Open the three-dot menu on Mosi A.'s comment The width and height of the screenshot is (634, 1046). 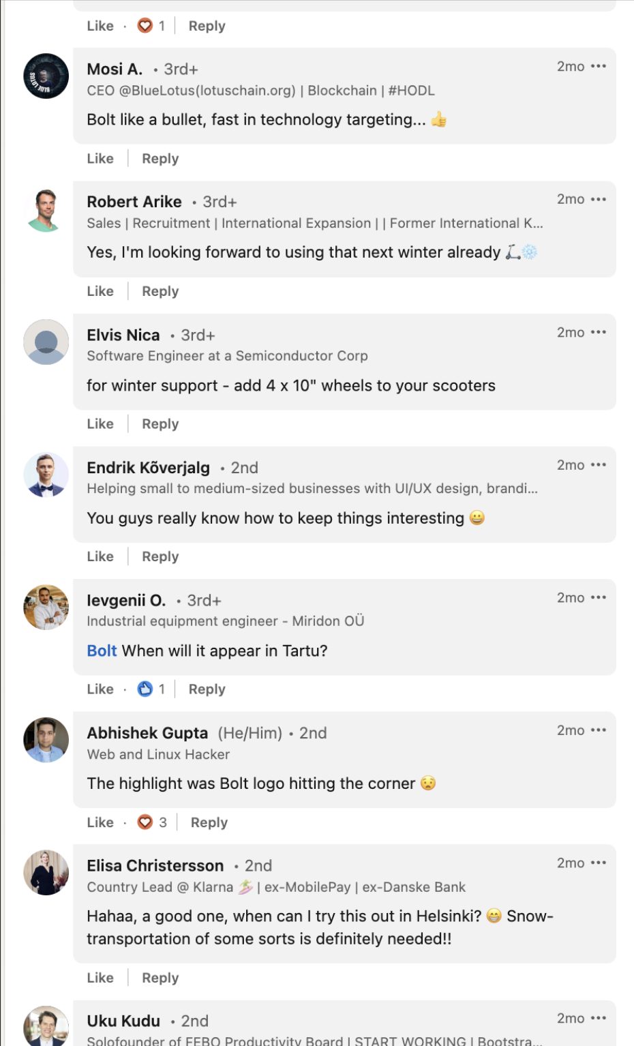599,66
